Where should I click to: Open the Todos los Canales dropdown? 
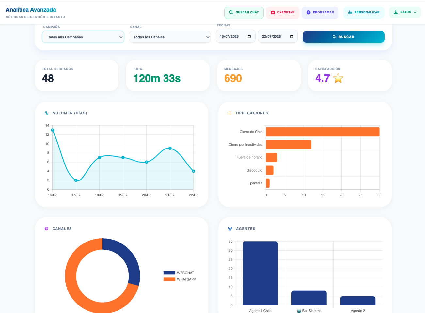click(x=170, y=37)
